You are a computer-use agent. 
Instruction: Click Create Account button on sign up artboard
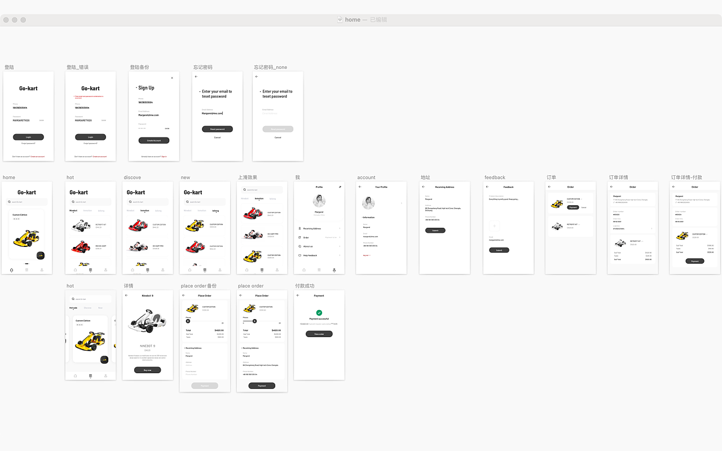point(154,140)
